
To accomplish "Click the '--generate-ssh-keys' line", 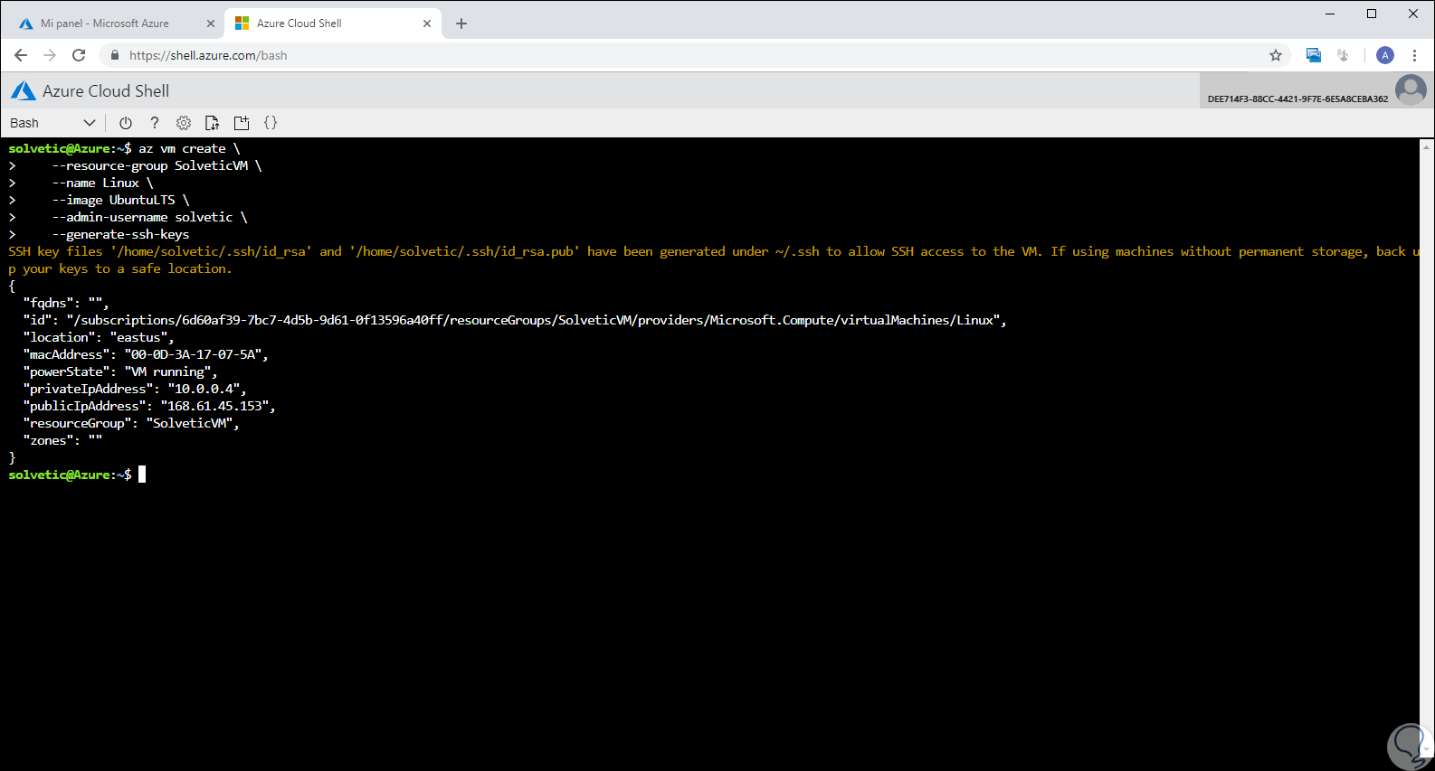I will (x=121, y=234).
